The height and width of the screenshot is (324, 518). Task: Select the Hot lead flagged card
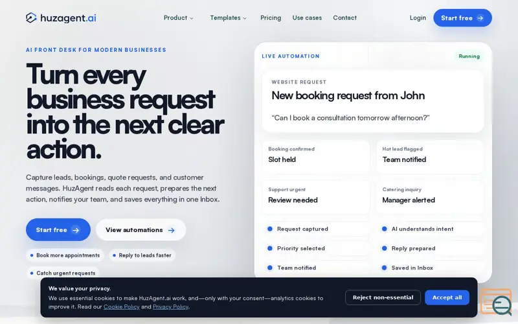click(430, 157)
